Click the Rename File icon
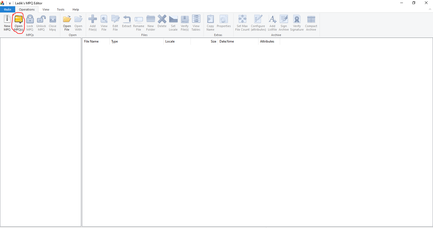Image resolution: width=433 pixels, height=228 pixels. (139, 19)
